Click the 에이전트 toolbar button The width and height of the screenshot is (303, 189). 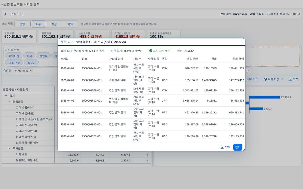(252, 79)
